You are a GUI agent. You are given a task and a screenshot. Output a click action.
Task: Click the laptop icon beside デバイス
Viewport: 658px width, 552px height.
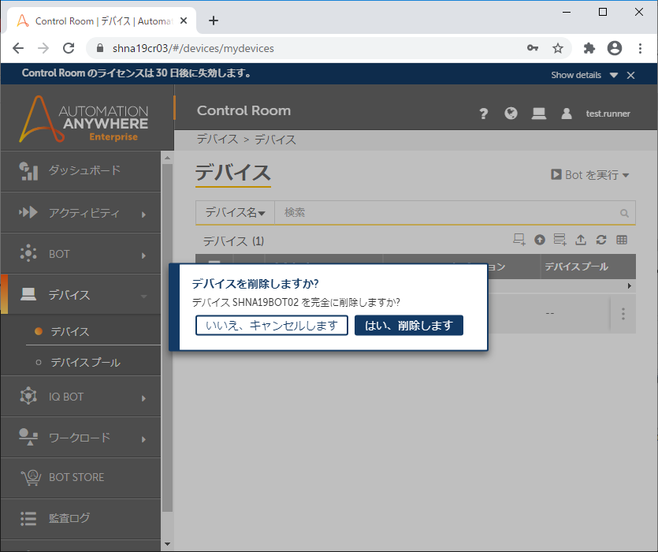28,294
